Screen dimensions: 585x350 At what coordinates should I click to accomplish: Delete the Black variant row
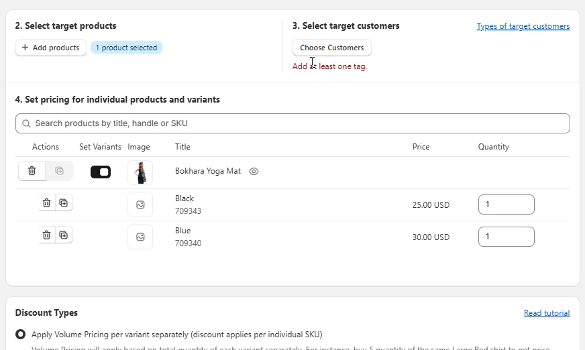tap(47, 202)
